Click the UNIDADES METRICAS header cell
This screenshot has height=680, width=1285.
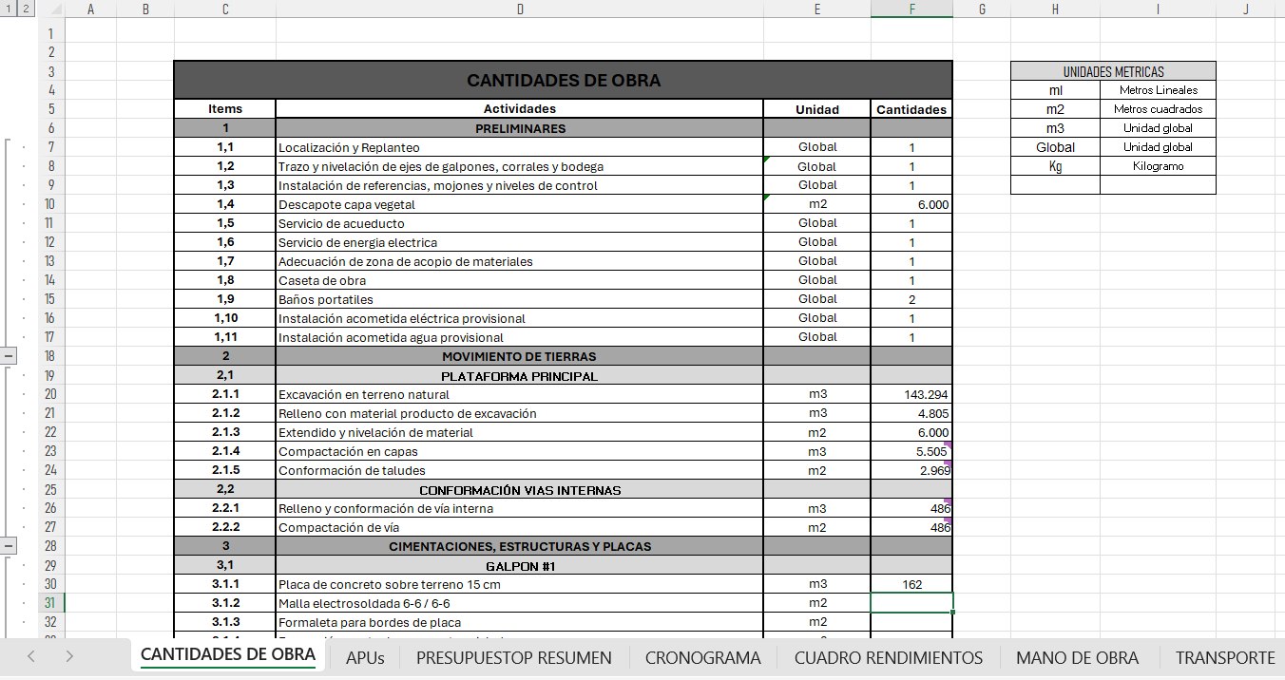tap(1113, 71)
